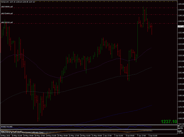Click the 1202.40 price axis label
The width and height of the screenshot is (184, 137).
(x=181, y=73)
